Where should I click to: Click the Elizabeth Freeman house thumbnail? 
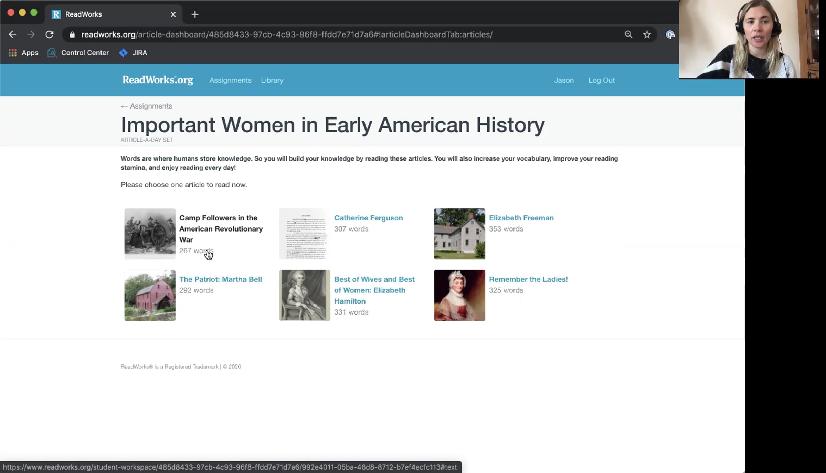[459, 234]
